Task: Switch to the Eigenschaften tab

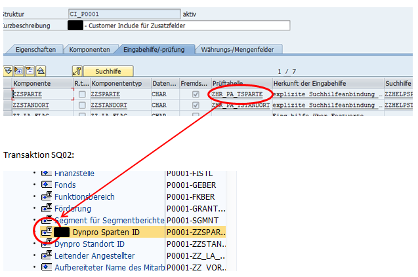Action: (x=35, y=50)
